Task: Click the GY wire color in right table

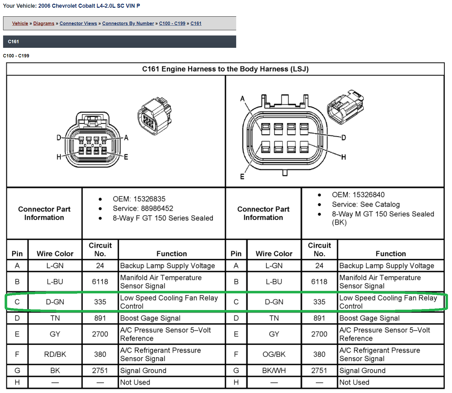Action: 274,334
